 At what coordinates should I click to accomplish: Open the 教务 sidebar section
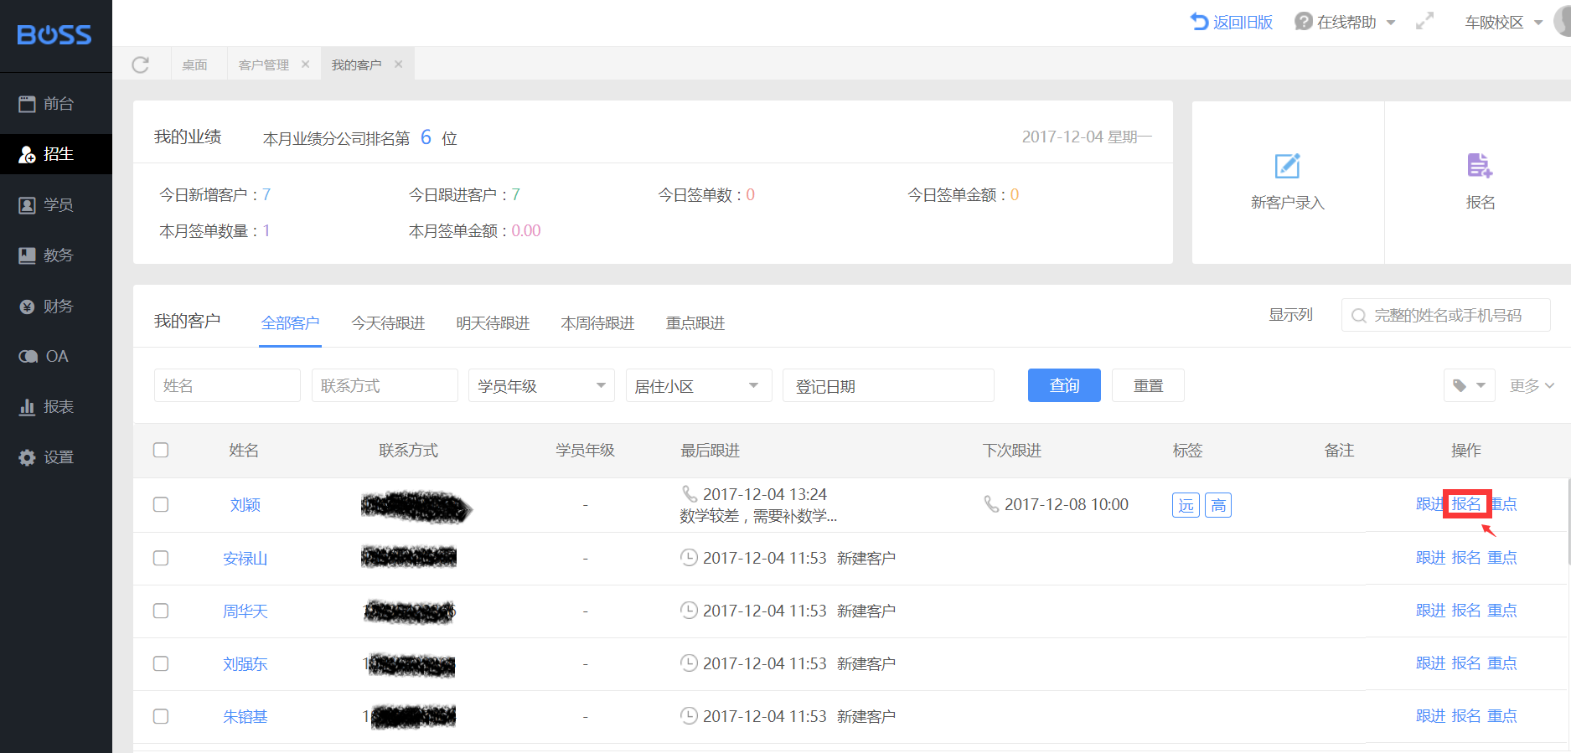tap(55, 255)
